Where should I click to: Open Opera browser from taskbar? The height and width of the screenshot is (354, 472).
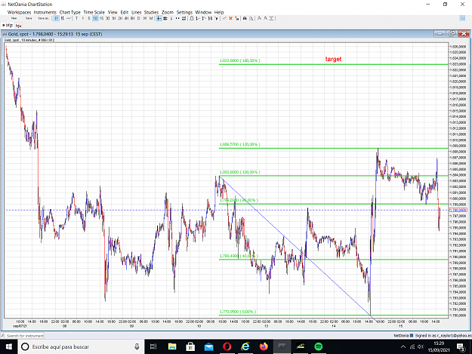coord(227,346)
